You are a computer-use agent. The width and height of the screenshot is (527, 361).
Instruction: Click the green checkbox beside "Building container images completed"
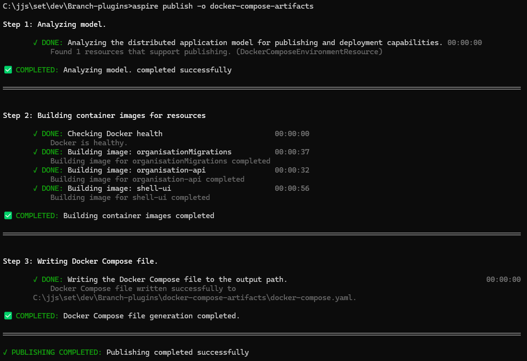click(x=8, y=216)
